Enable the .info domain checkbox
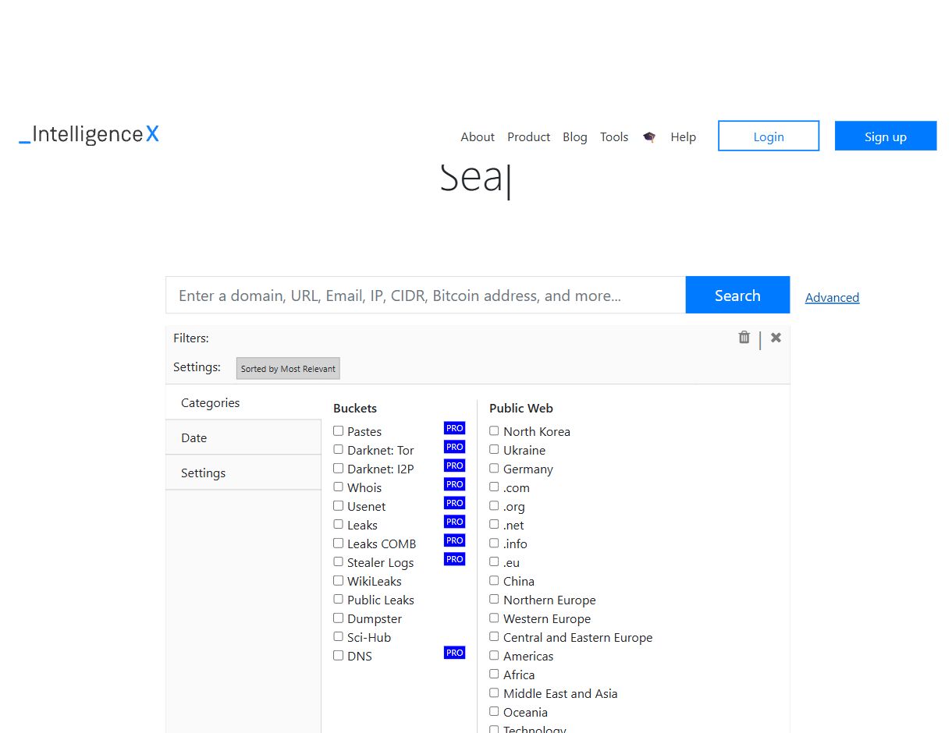Screen dimensions: 952x733 coord(494,543)
